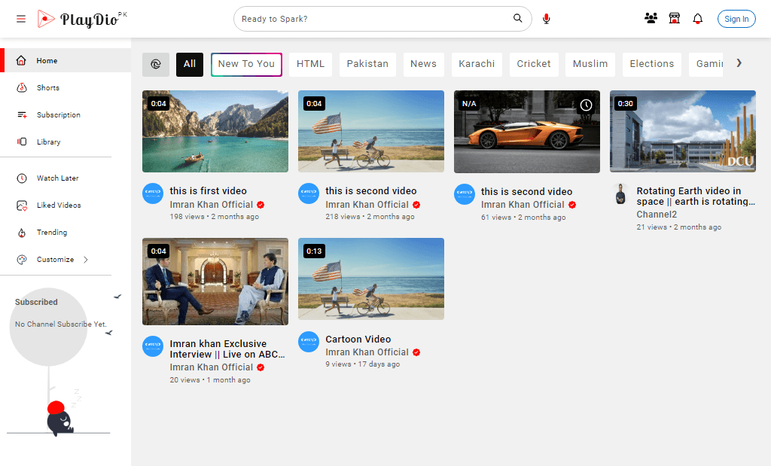This screenshot has height=466, width=771.
Task: Click the Shorts icon
Action: click(22, 87)
